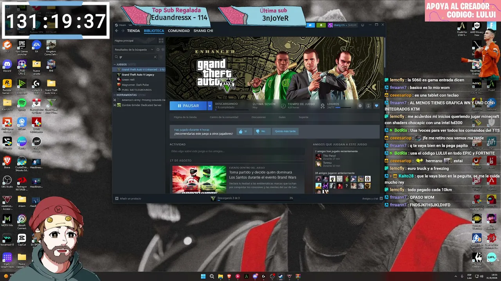The image size is (501, 281).
Task: Open the Windows Start button
Action: coord(203,276)
